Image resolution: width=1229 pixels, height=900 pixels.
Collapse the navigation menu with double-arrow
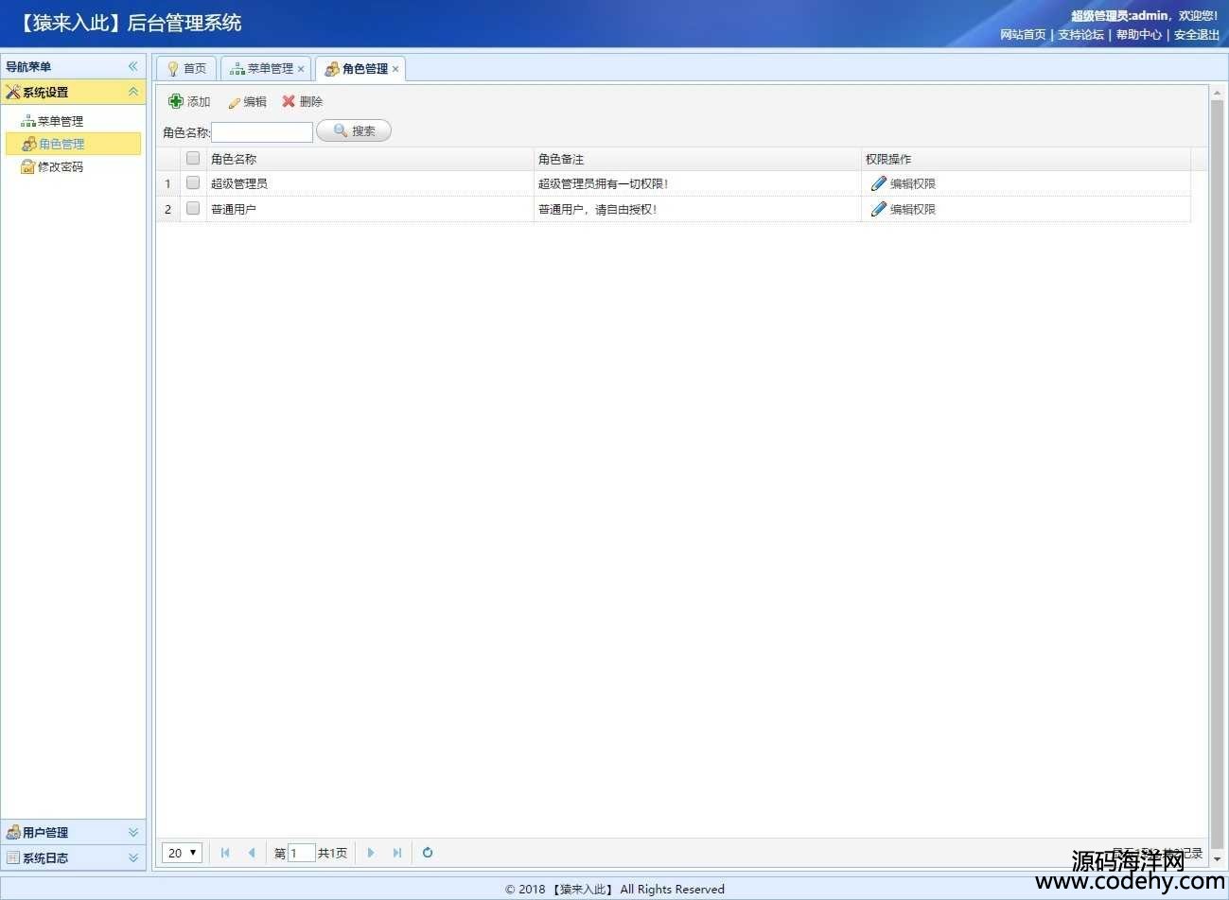[132, 66]
